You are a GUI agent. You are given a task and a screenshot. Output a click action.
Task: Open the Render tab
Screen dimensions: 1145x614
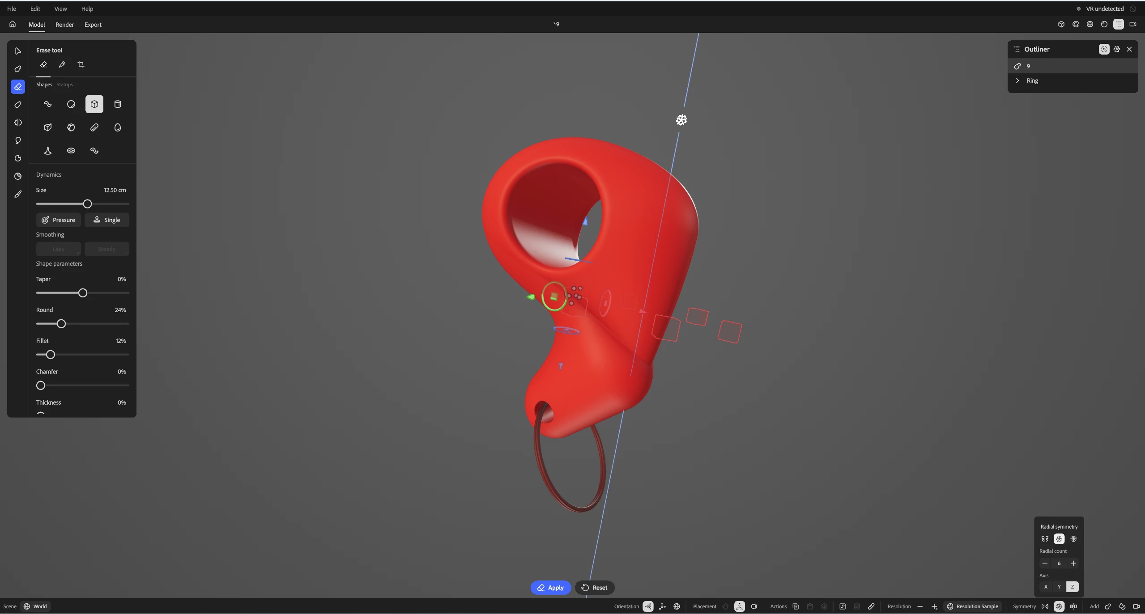pyautogui.click(x=64, y=25)
